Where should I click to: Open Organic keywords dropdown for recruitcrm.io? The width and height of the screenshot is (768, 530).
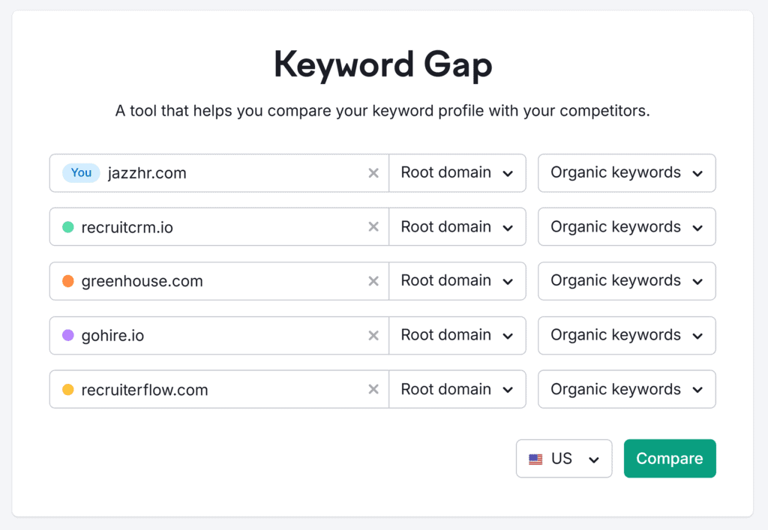click(626, 227)
